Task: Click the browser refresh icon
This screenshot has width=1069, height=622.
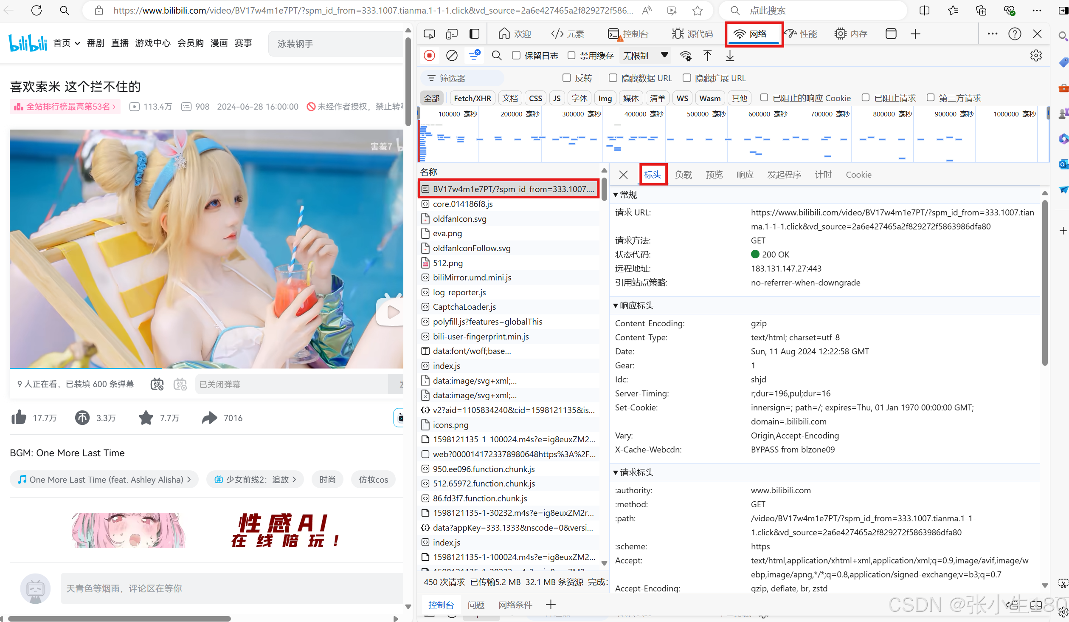Action: (x=37, y=11)
